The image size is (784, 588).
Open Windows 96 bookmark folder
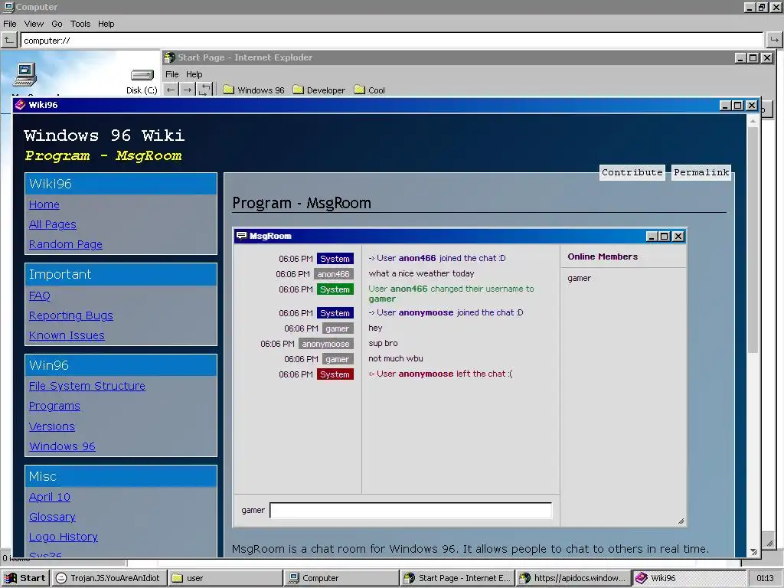pos(253,90)
